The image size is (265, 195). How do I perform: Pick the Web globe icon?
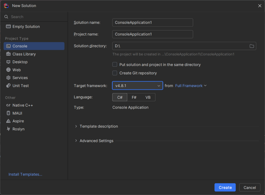(x=8, y=70)
